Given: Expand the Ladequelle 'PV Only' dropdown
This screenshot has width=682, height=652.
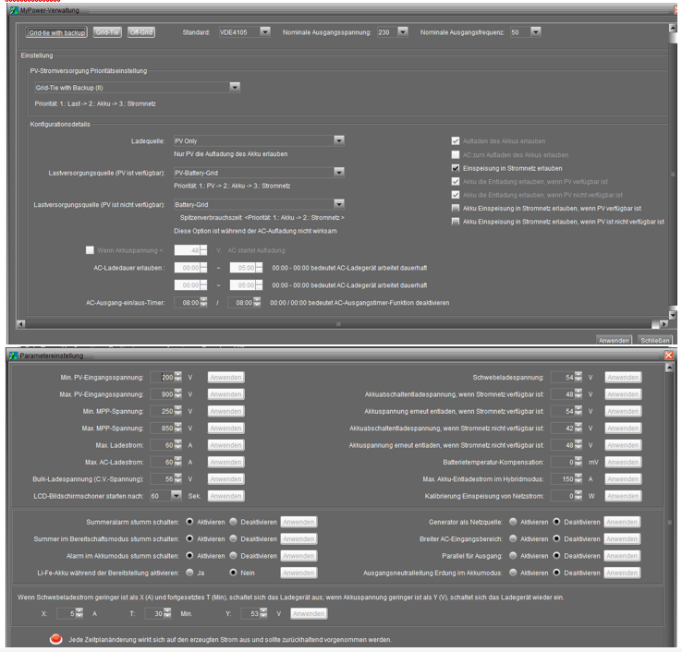Looking at the screenshot, I should click(x=339, y=140).
